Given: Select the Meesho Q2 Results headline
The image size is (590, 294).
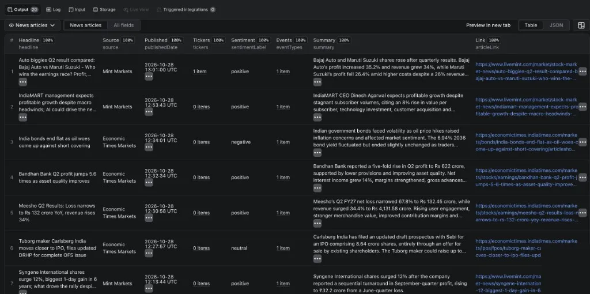Looking at the screenshot, I should 57,213.
